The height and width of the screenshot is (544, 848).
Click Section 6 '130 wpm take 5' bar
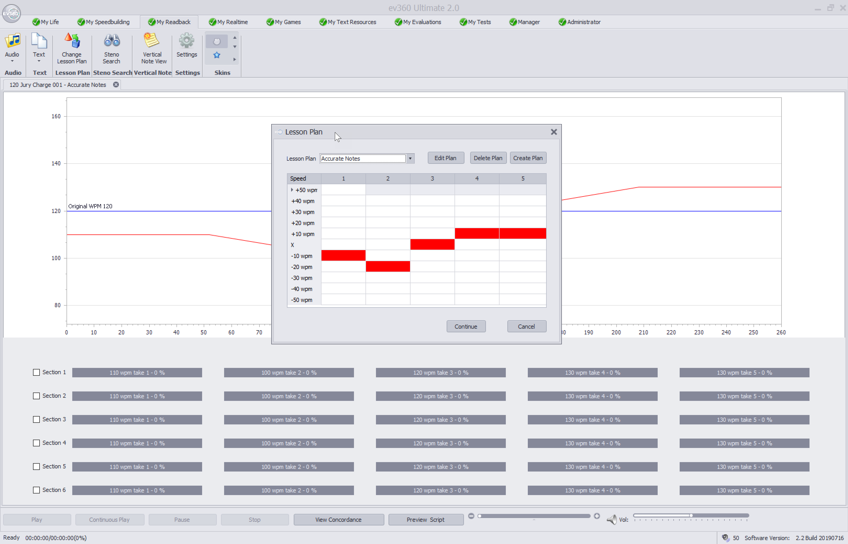click(744, 490)
